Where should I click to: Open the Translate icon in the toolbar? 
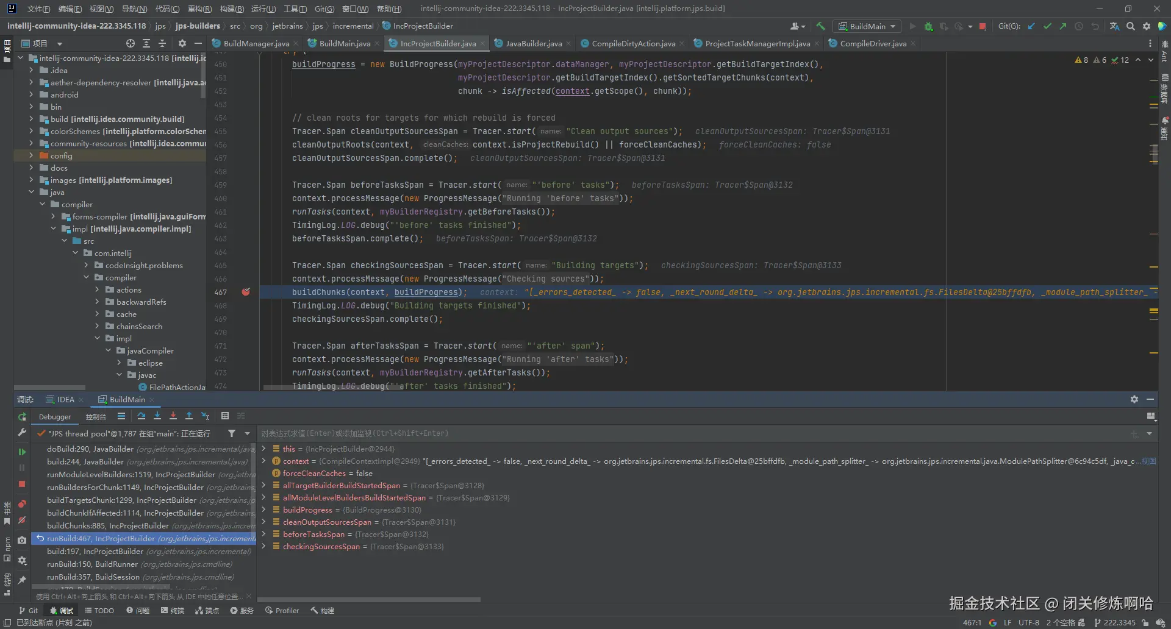pos(1114,26)
